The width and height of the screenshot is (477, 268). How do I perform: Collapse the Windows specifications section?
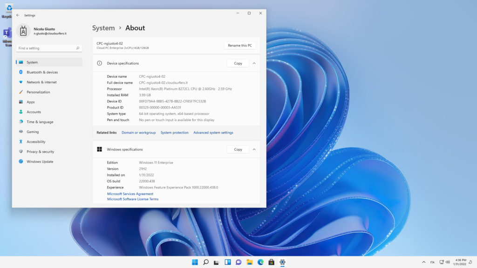coord(254,149)
